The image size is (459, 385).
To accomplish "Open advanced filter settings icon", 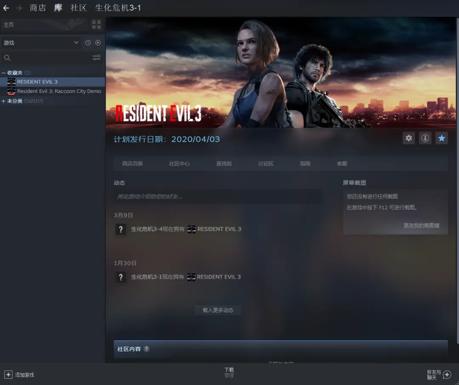I will click(x=96, y=57).
